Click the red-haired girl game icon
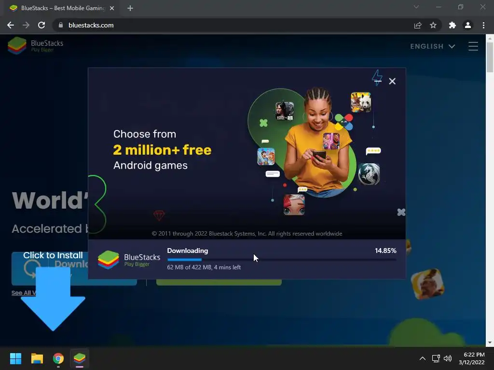494x370 pixels. (x=294, y=204)
